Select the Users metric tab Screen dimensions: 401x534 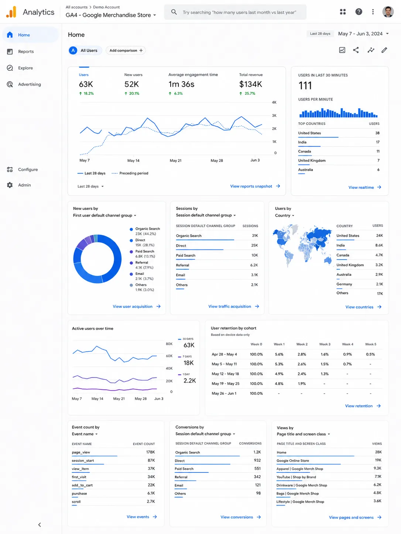(x=86, y=84)
